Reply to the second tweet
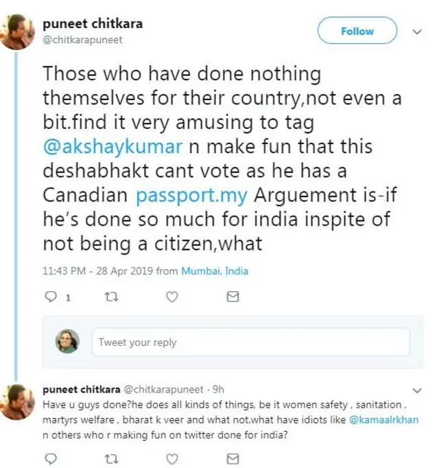 49,458
